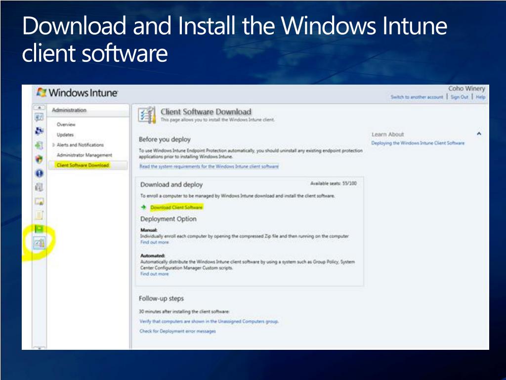The image size is (506, 380).
Task: Click the checklist icon beside the page title
Action: (146, 115)
